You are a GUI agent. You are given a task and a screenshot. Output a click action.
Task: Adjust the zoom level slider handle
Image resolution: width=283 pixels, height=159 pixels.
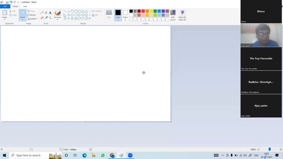pyautogui.click(x=270, y=149)
